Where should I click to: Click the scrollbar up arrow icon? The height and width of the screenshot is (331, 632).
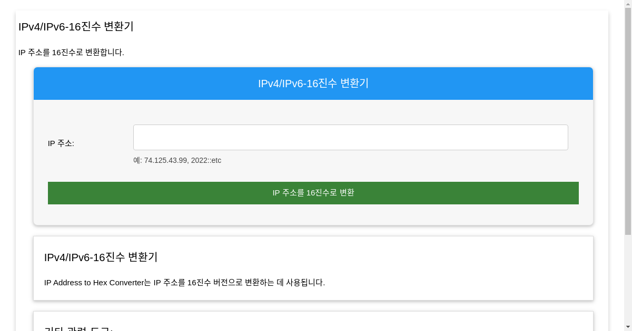pos(628,4)
